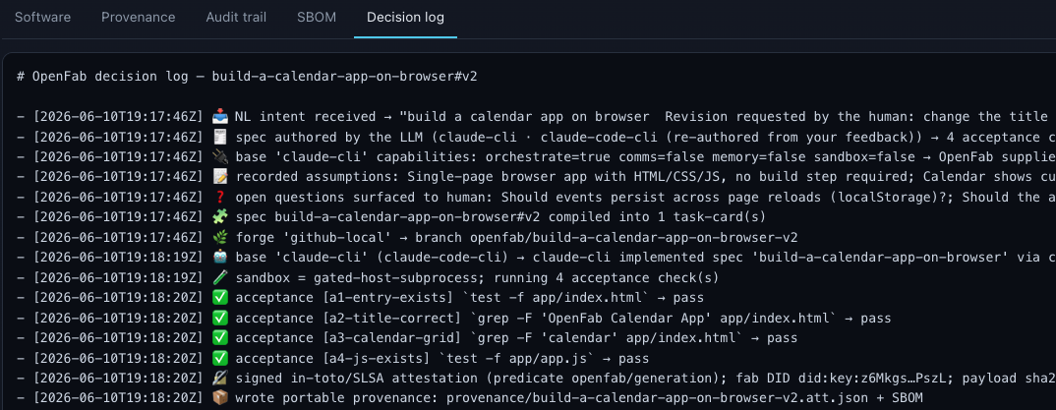
Task: Click the red question mark emoji
Action: point(219,198)
